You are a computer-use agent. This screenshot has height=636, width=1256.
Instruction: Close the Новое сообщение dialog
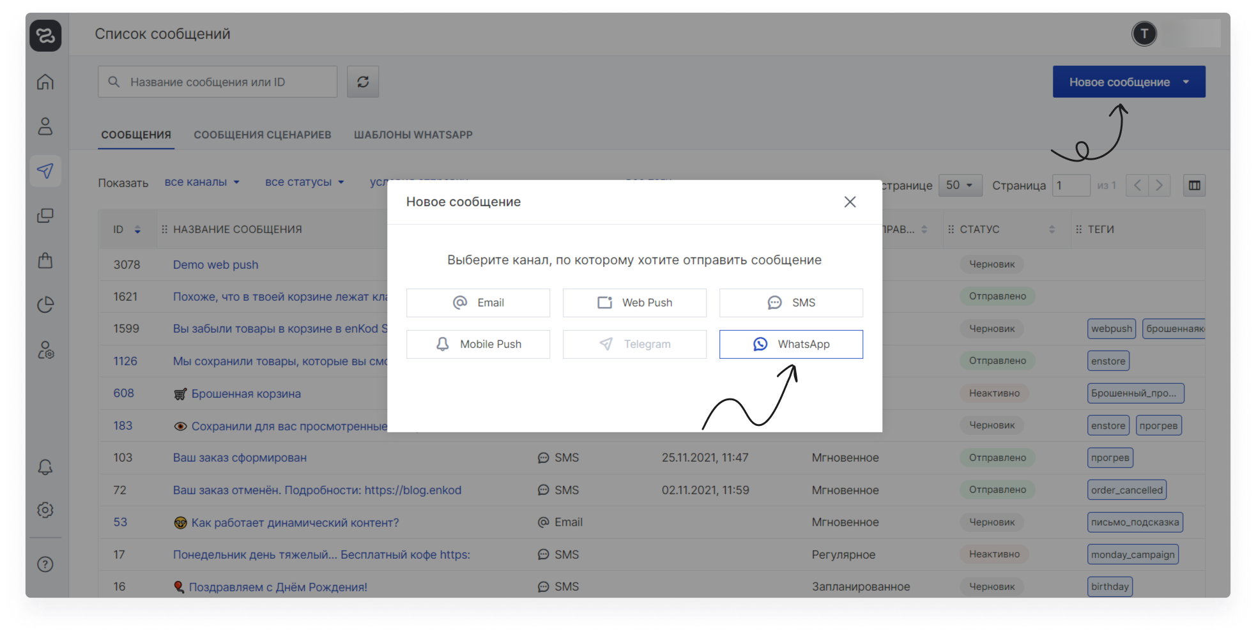(x=850, y=202)
